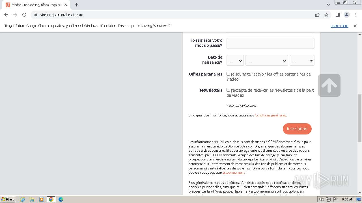The width and height of the screenshot is (362, 203).
Task: Share this page icon in address bar
Action: pos(317,15)
